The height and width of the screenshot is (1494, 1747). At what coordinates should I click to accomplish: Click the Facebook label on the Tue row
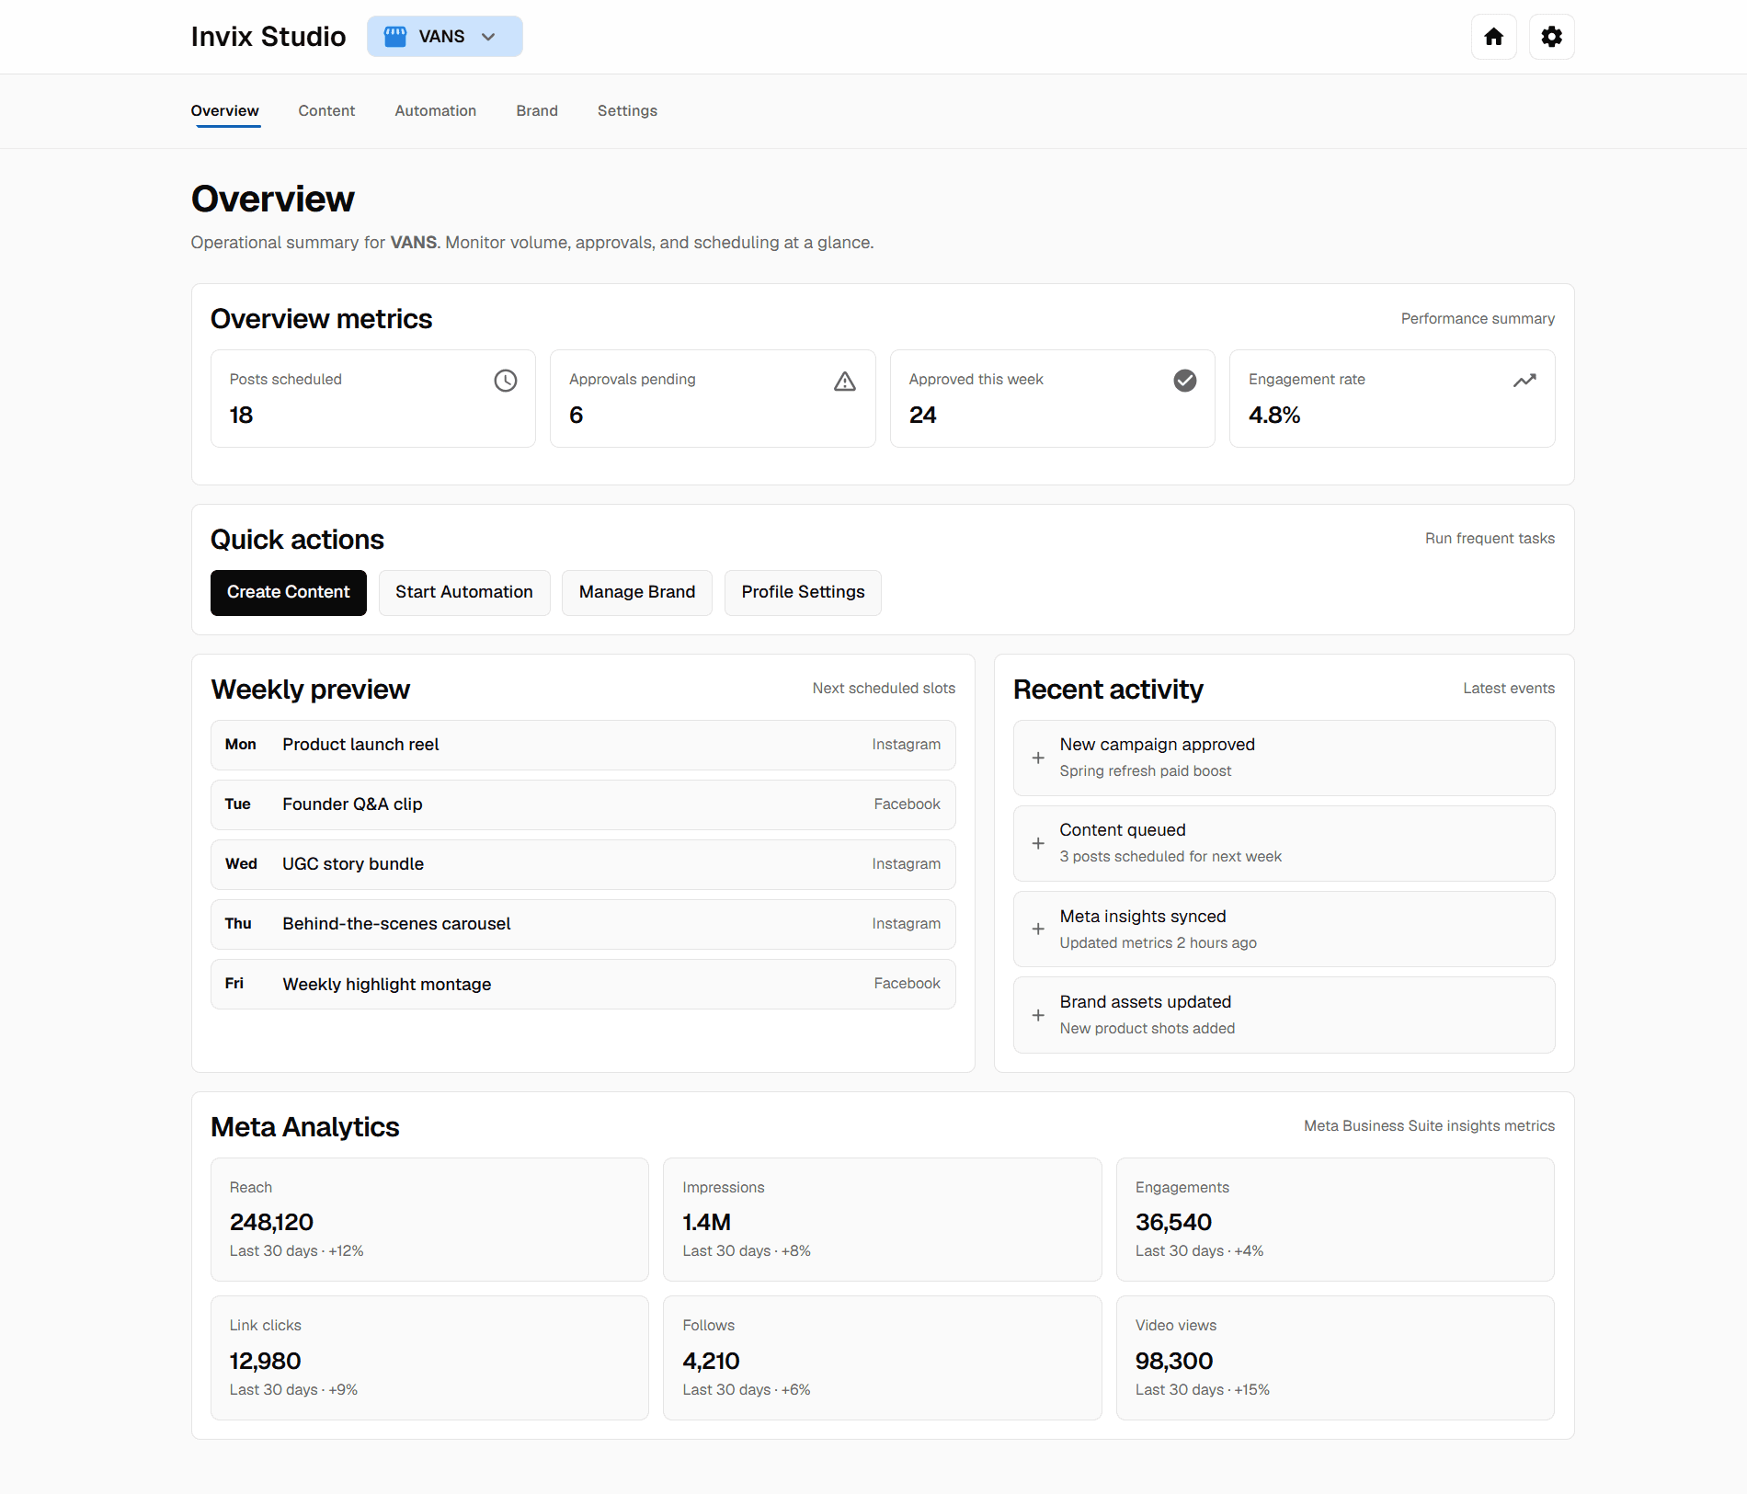point(907,804)
